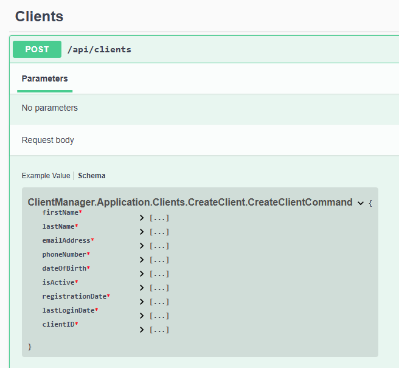
Task: Switch to Schema view
Action: (92, 176)
